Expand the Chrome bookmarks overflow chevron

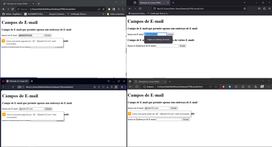tap(104, 14)
